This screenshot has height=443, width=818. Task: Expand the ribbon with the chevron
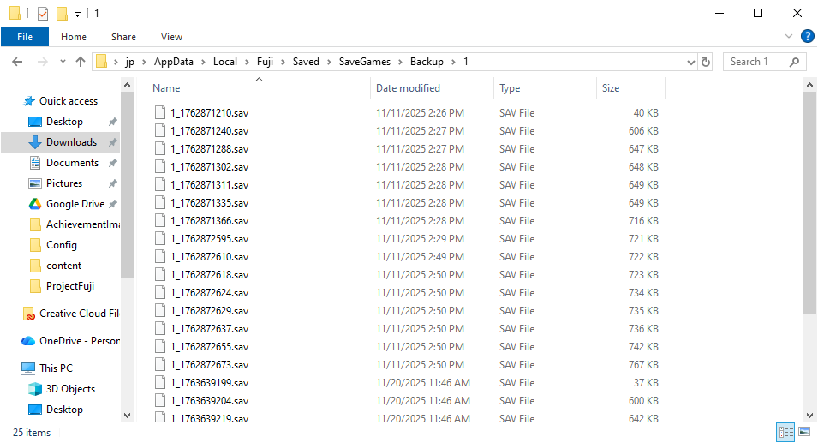(x=789, y=36)
